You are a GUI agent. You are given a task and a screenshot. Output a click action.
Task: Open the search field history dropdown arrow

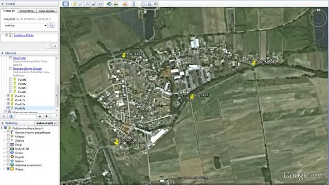[45, 25]
